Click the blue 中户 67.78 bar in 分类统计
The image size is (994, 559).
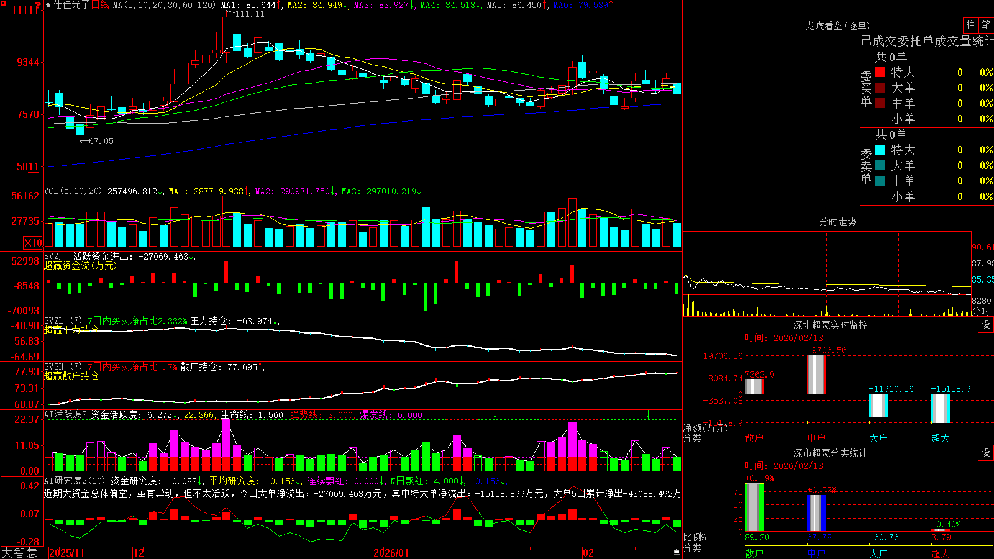[816, 513]
